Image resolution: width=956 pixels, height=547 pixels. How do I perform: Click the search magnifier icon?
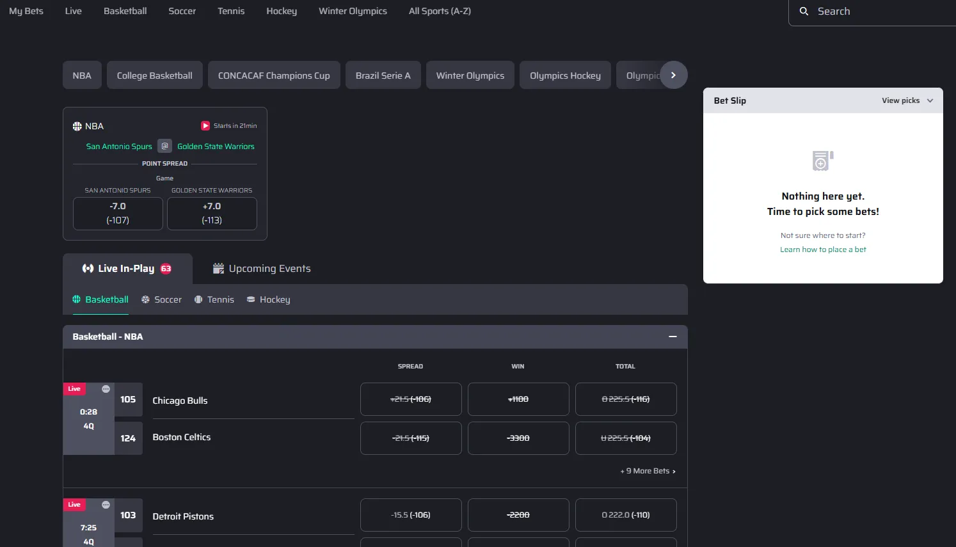pyautogui.click(x=804, y=12)
